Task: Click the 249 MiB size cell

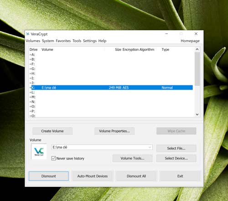Action: pos(115,88)
